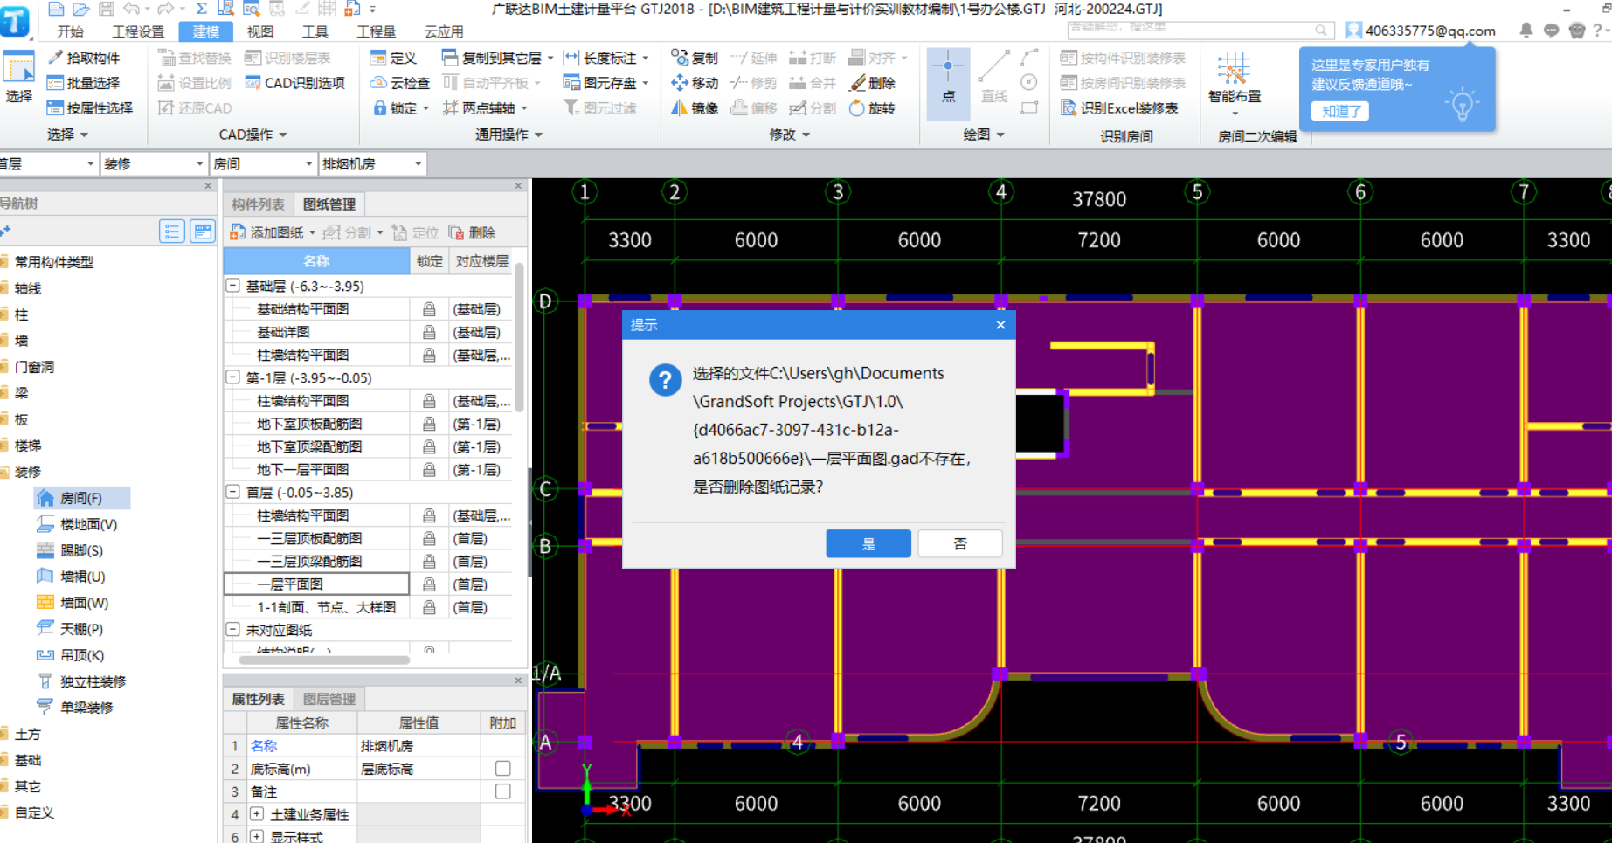
Task: Toggle 底标高 附加 checkbox
Action: coord(502,768)
